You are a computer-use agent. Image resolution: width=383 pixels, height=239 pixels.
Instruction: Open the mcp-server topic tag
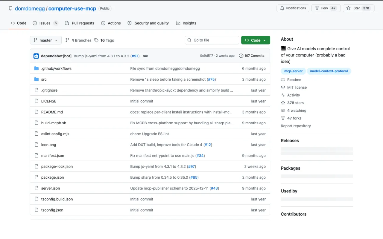point(293,71)
